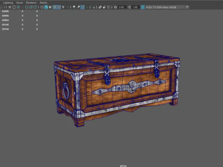This screenshot has width=223, height=167.
Task: Toggle the depth of field icon
Action: click(87, 7)
